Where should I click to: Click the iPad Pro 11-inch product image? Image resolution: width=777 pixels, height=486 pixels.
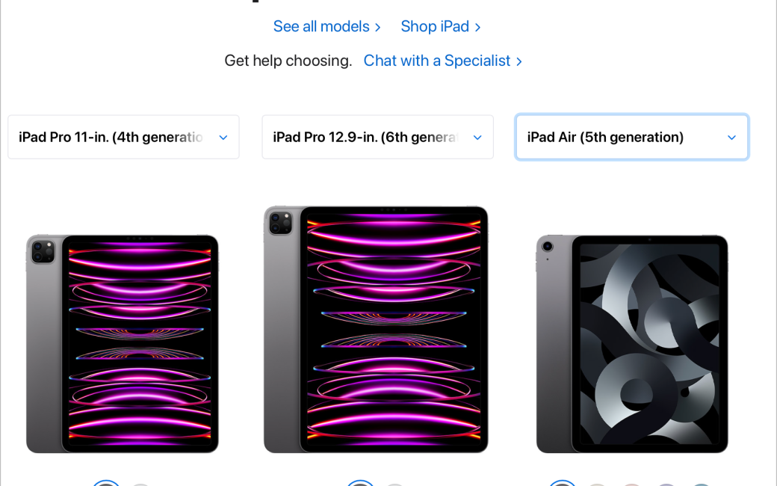[x=123, y=344]
